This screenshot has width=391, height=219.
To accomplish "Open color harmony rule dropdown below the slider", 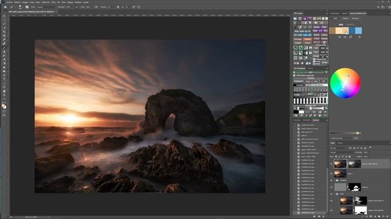I will point(342,138).
